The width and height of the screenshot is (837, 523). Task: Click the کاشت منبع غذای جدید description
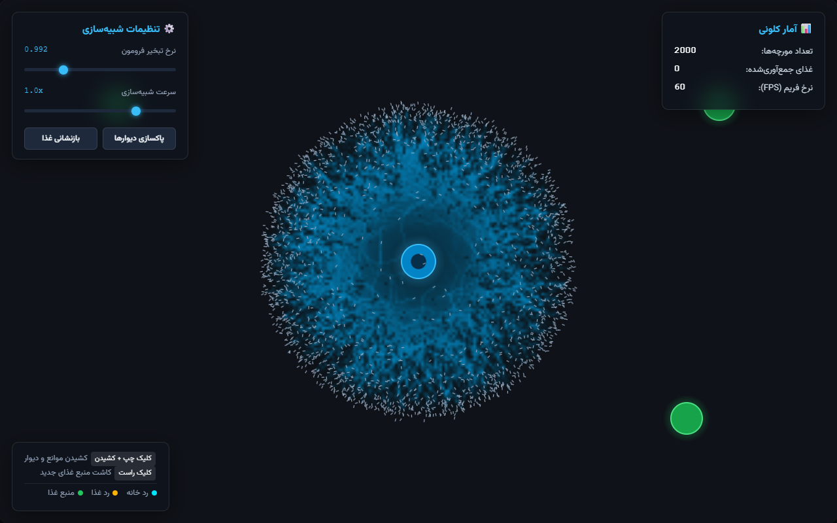[x=76, y=472]
